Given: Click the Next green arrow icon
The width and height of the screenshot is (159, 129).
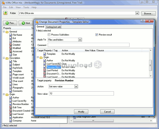Looking at the screenshot, I should 23,23.
